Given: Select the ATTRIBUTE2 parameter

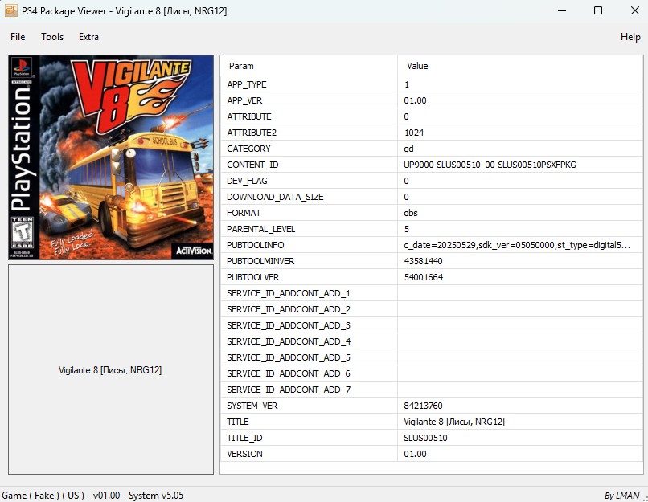Looking at the screenshot, I should point(252,133).
